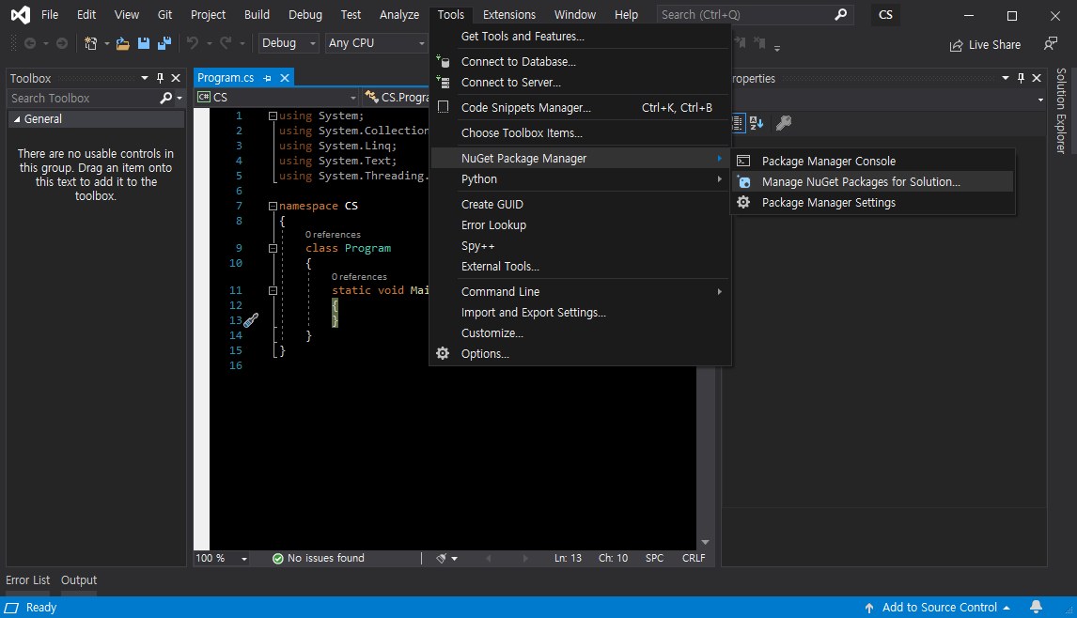Select Code Snippets Manager entry
1077x618 pixels.
pyautogui.click(x=581, y=108)
